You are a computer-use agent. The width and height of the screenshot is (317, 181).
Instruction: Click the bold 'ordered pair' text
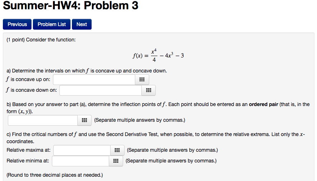click(263, 104)
